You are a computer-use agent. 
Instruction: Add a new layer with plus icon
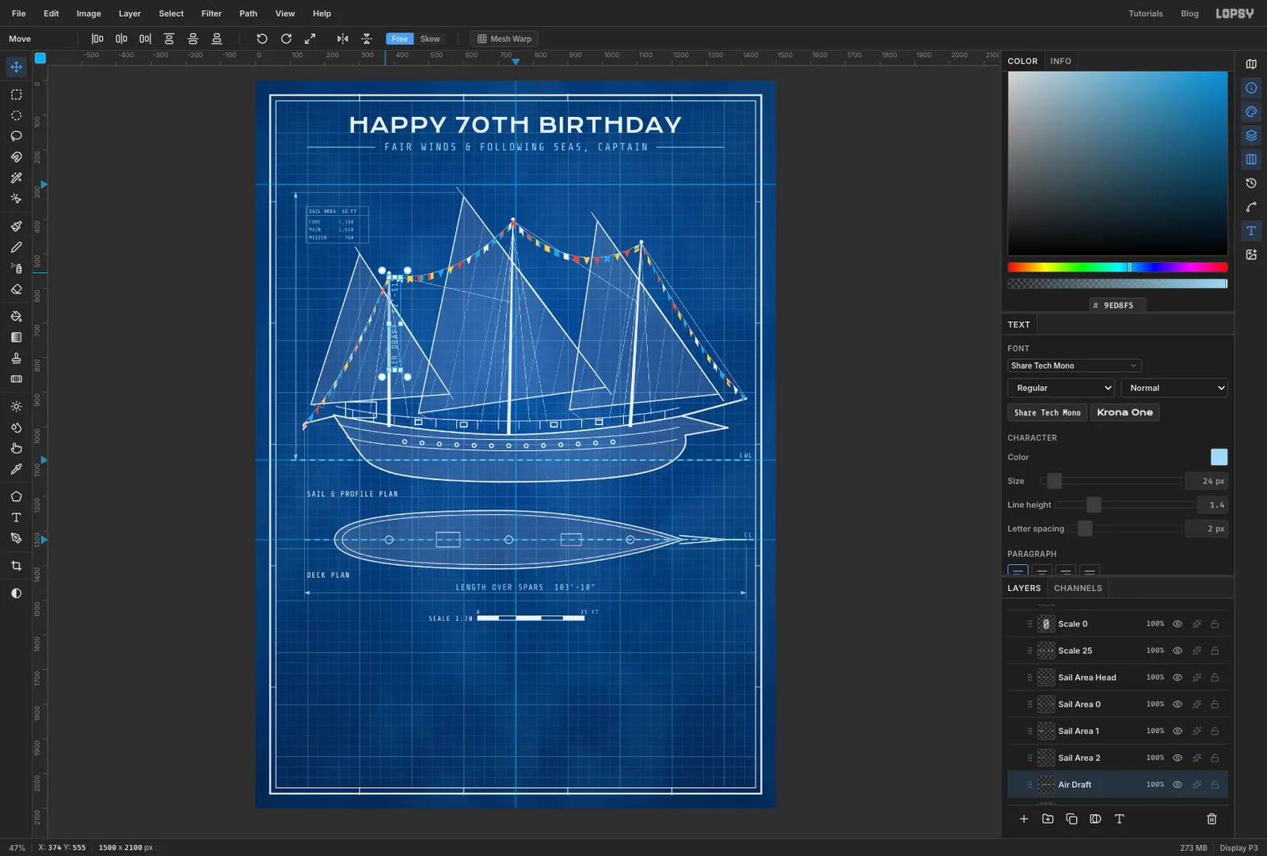[1024, 819]
